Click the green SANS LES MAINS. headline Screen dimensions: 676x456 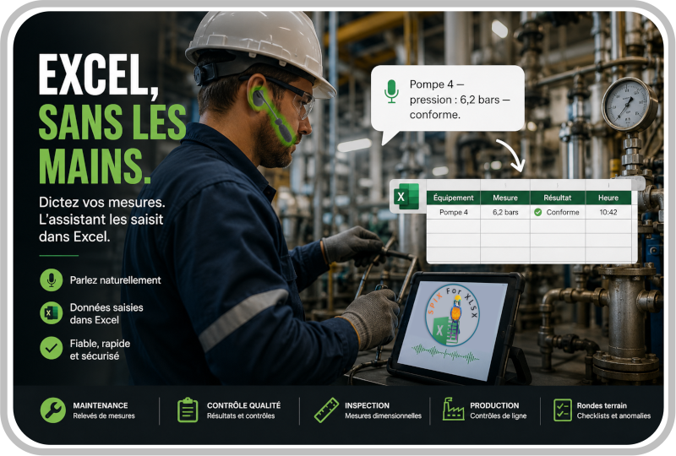coord(112,144)
